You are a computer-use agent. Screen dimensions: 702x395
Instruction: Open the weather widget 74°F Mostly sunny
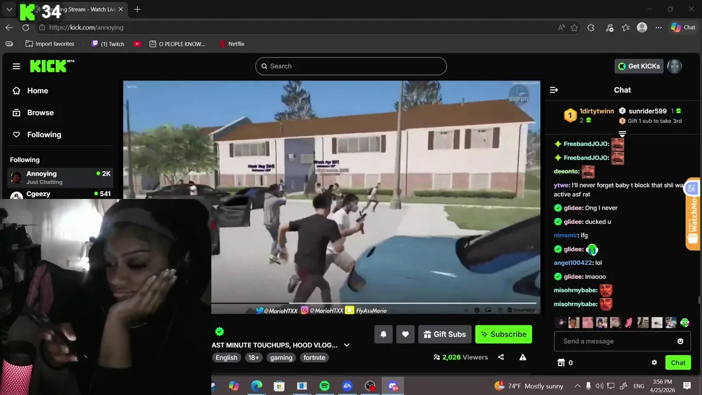(529, 386)
